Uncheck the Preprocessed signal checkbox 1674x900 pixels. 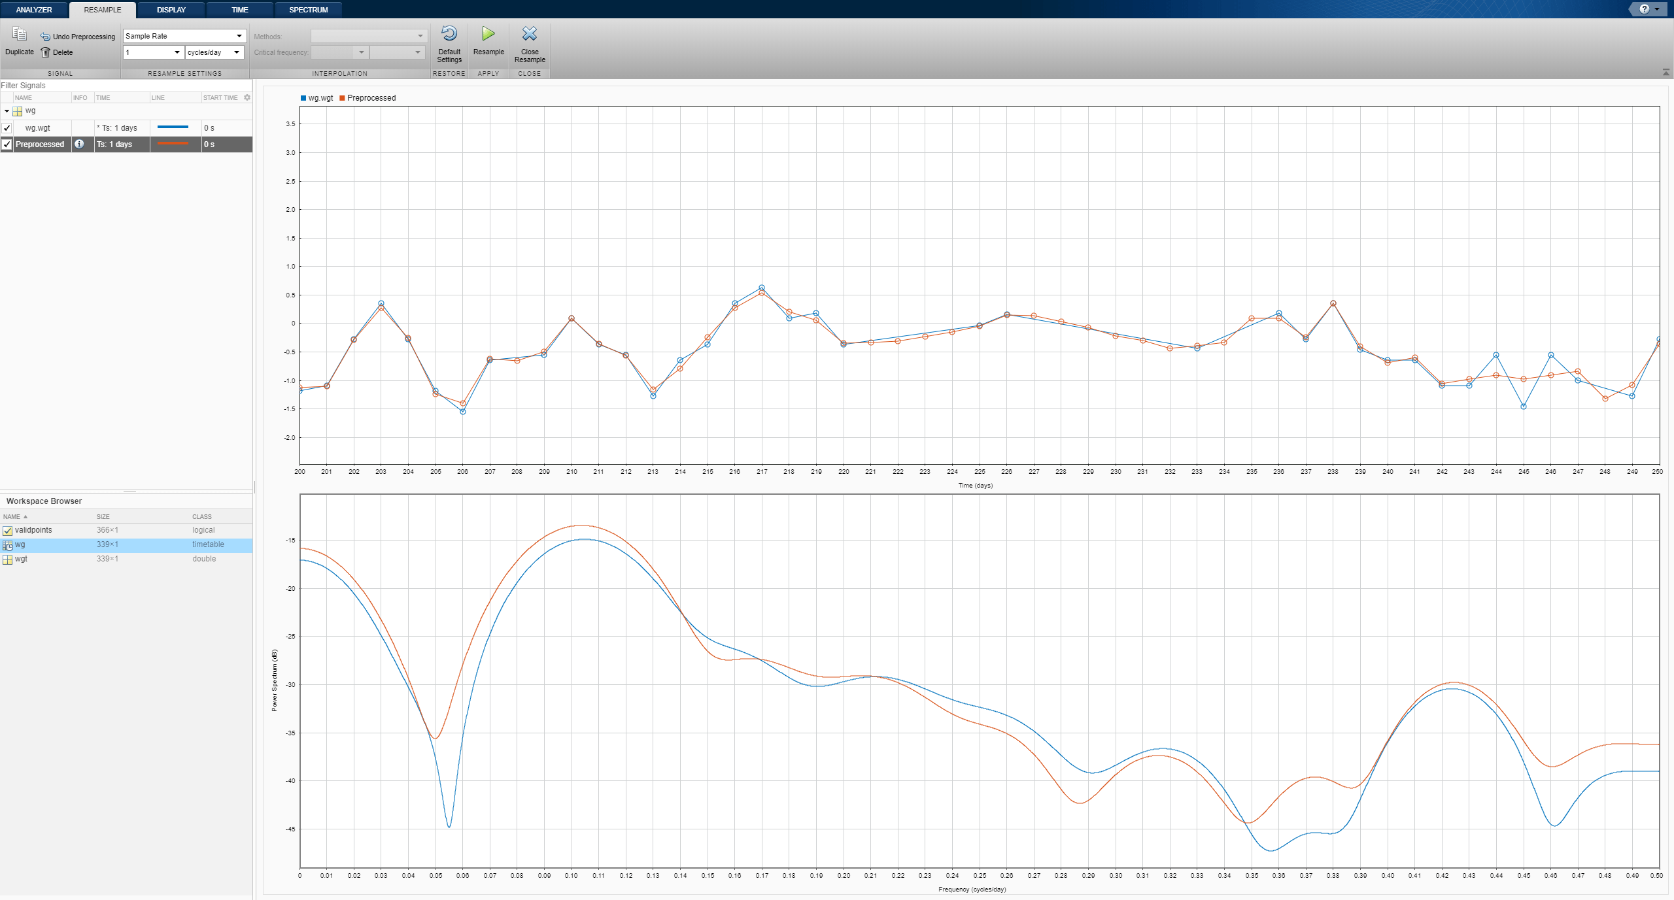[7, 144]
